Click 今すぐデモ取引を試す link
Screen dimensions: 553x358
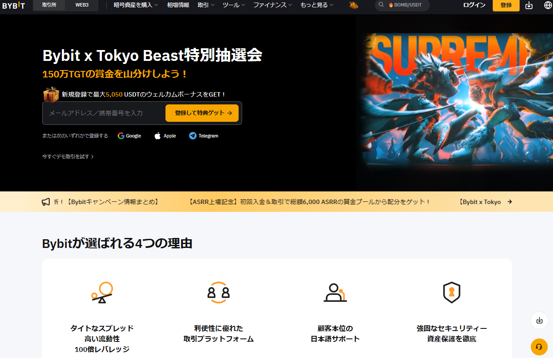(67, 157)
